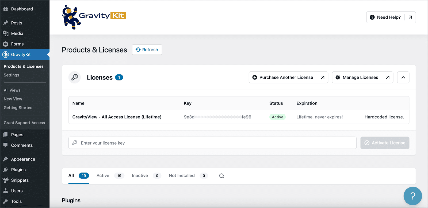Click the Plugins section heading

pos(71,200)
